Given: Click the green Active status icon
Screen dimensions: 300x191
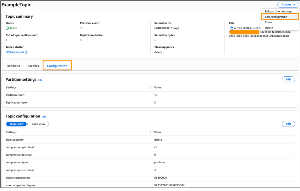Looking at the screenshot, I should (x=7, y=28).
